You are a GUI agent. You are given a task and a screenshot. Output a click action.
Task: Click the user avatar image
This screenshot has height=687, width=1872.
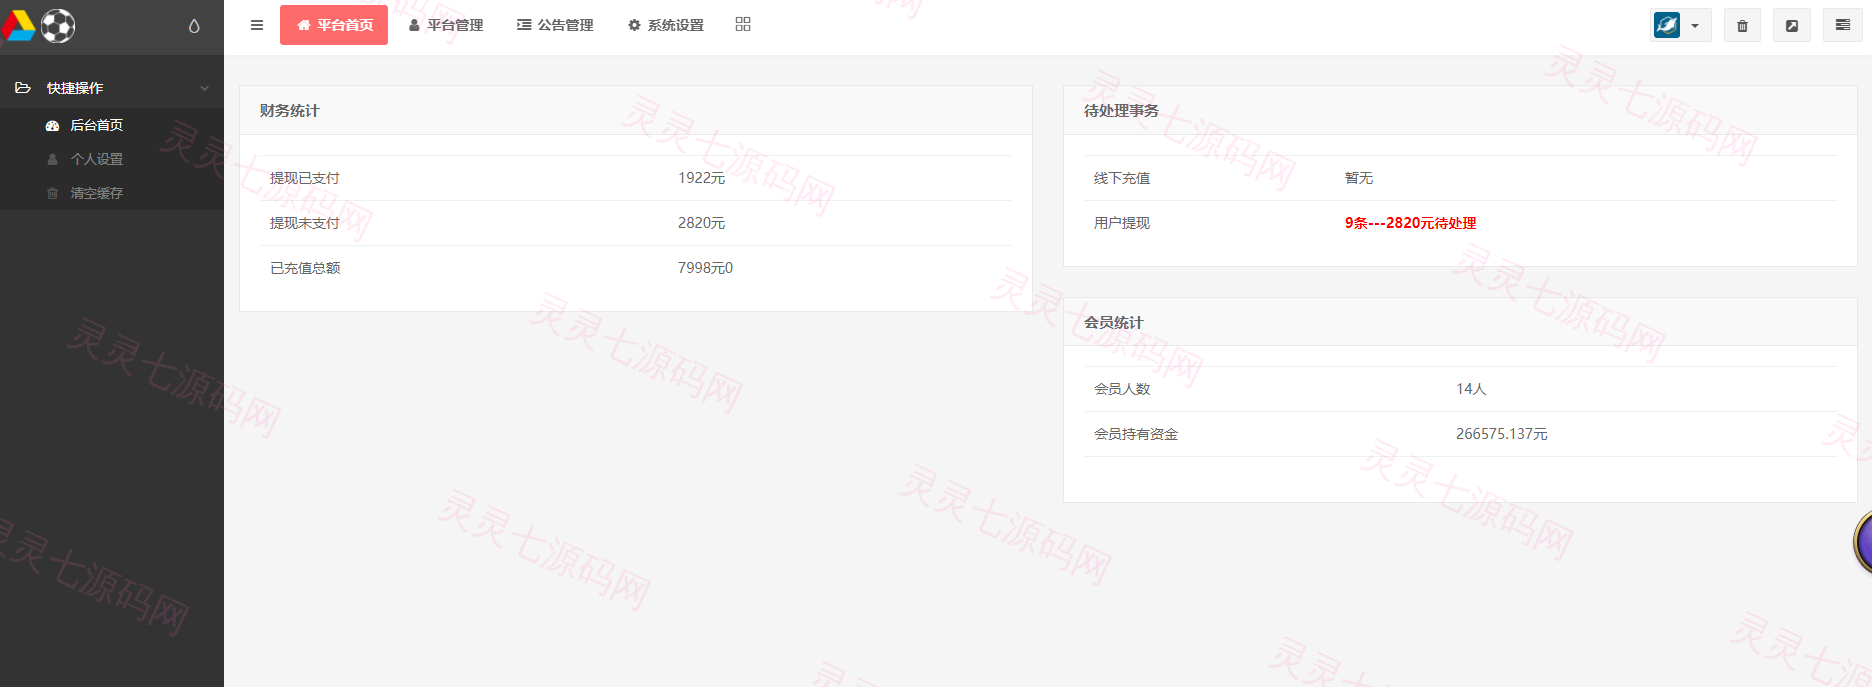click(1667, 25)
